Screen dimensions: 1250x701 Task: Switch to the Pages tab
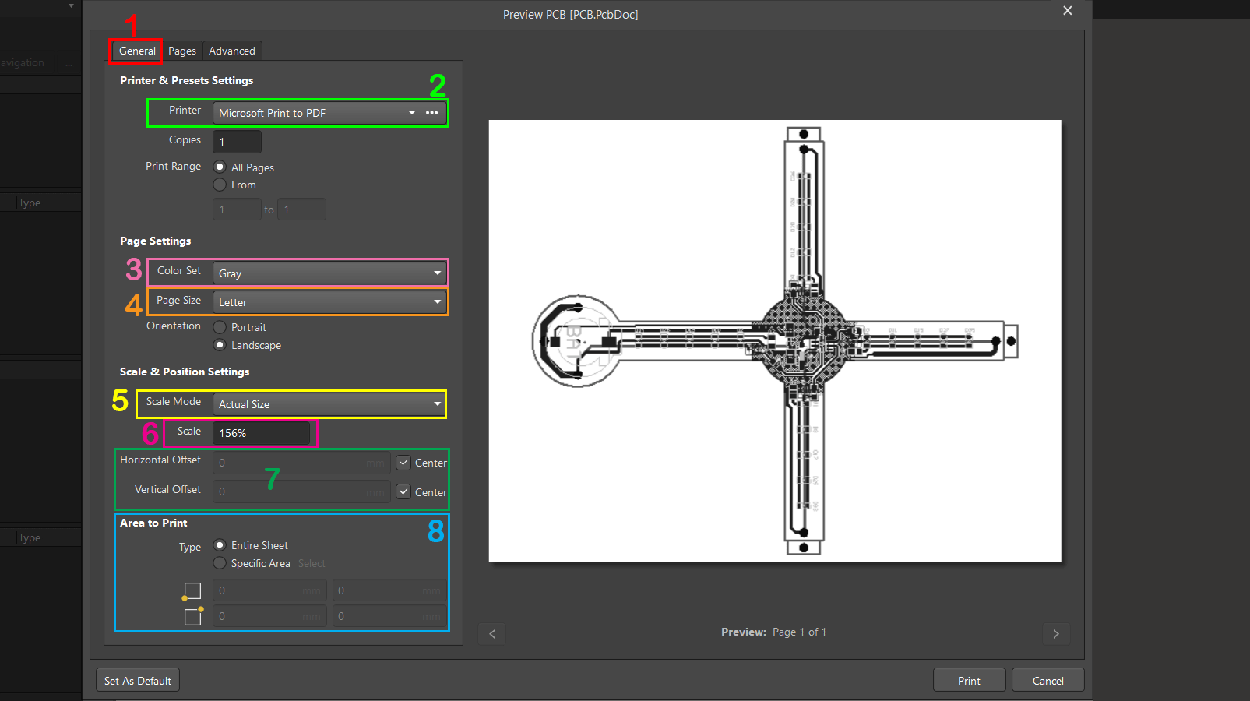point(182,51)
